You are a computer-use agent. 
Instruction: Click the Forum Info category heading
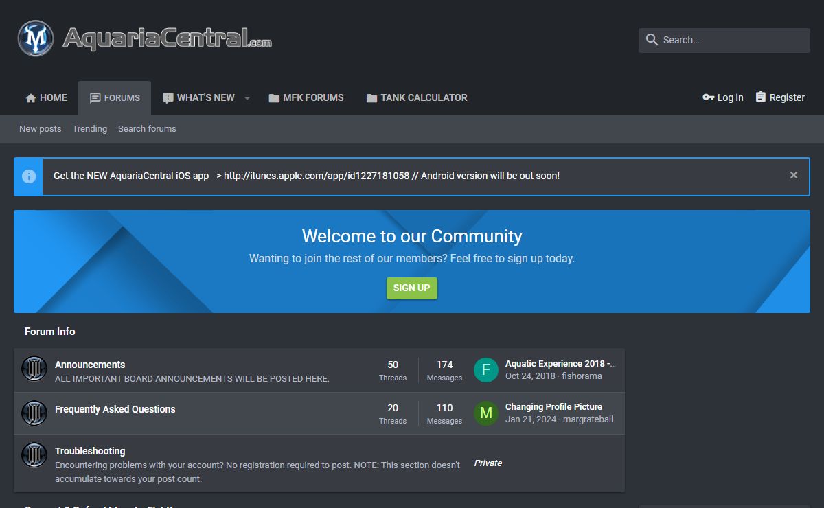(x=50, y=331)
